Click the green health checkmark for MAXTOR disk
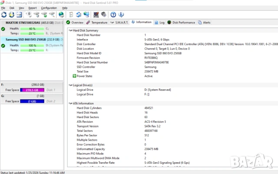This screenshot has width=278, height=174. coord(3,29)
